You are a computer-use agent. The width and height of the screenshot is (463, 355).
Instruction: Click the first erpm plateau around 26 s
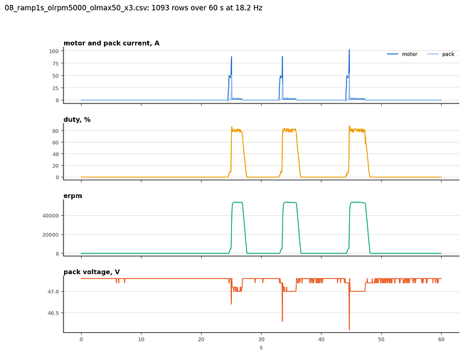pos(238,202)
